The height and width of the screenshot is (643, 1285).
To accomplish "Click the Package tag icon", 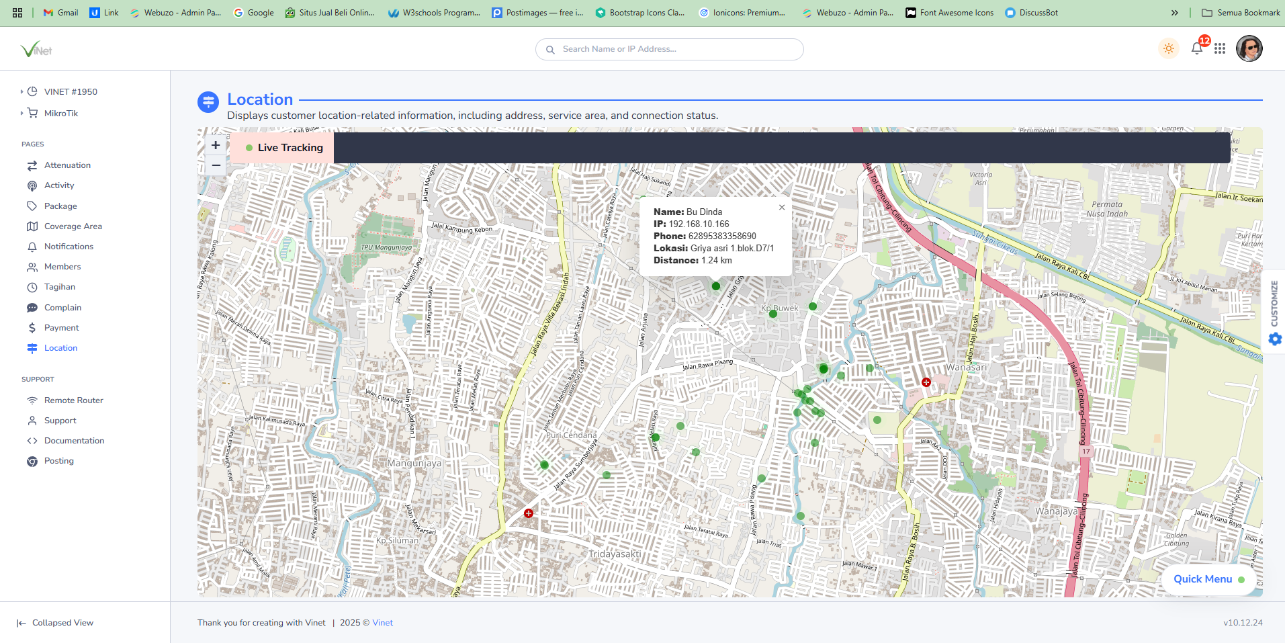I will [x=32, y=206].
